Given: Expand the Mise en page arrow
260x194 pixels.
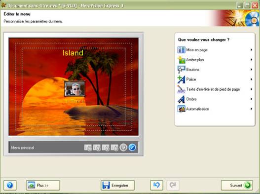Looking at the screenshot, I should click(x=252, y=50).
